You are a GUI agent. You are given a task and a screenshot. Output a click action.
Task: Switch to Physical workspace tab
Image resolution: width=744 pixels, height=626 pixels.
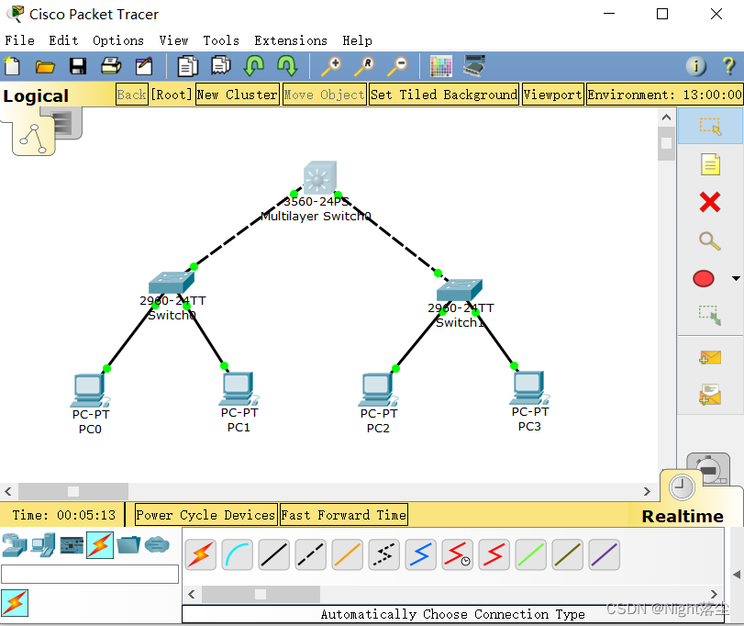(x=66, y=122)
